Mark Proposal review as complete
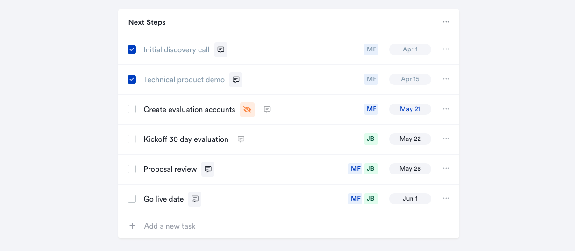Image resolution: width=575 pixels, height=251 pixels. [132, 169]
